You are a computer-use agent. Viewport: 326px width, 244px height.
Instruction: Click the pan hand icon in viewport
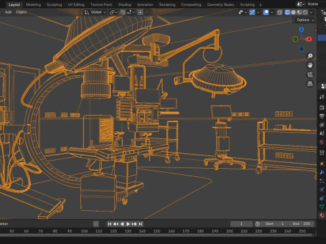point(310,65)
